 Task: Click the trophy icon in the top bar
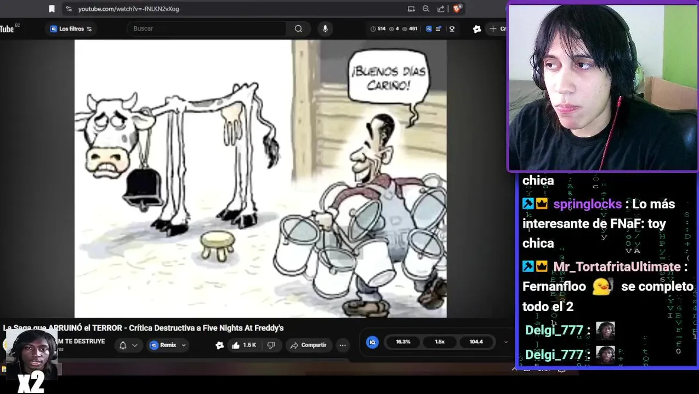[x=452, y=28]
